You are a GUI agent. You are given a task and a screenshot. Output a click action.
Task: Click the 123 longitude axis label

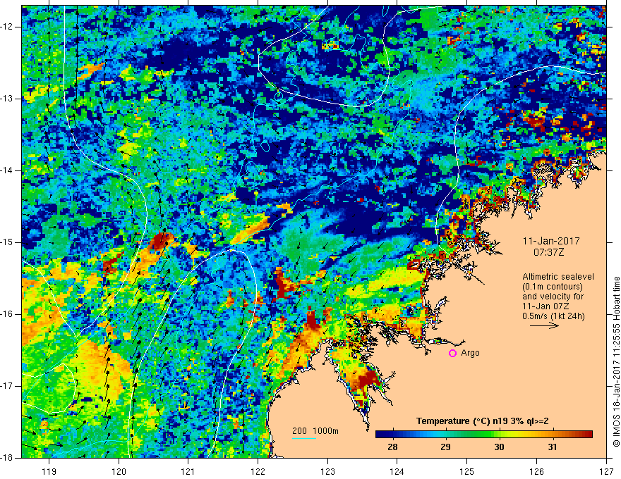point(327,471)
